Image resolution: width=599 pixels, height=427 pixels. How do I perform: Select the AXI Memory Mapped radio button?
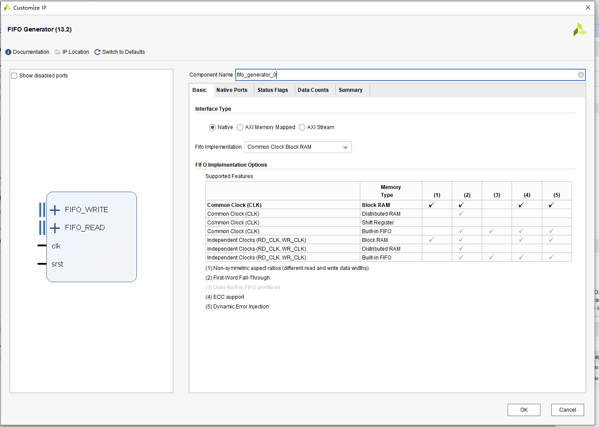(x=240, y=127)
